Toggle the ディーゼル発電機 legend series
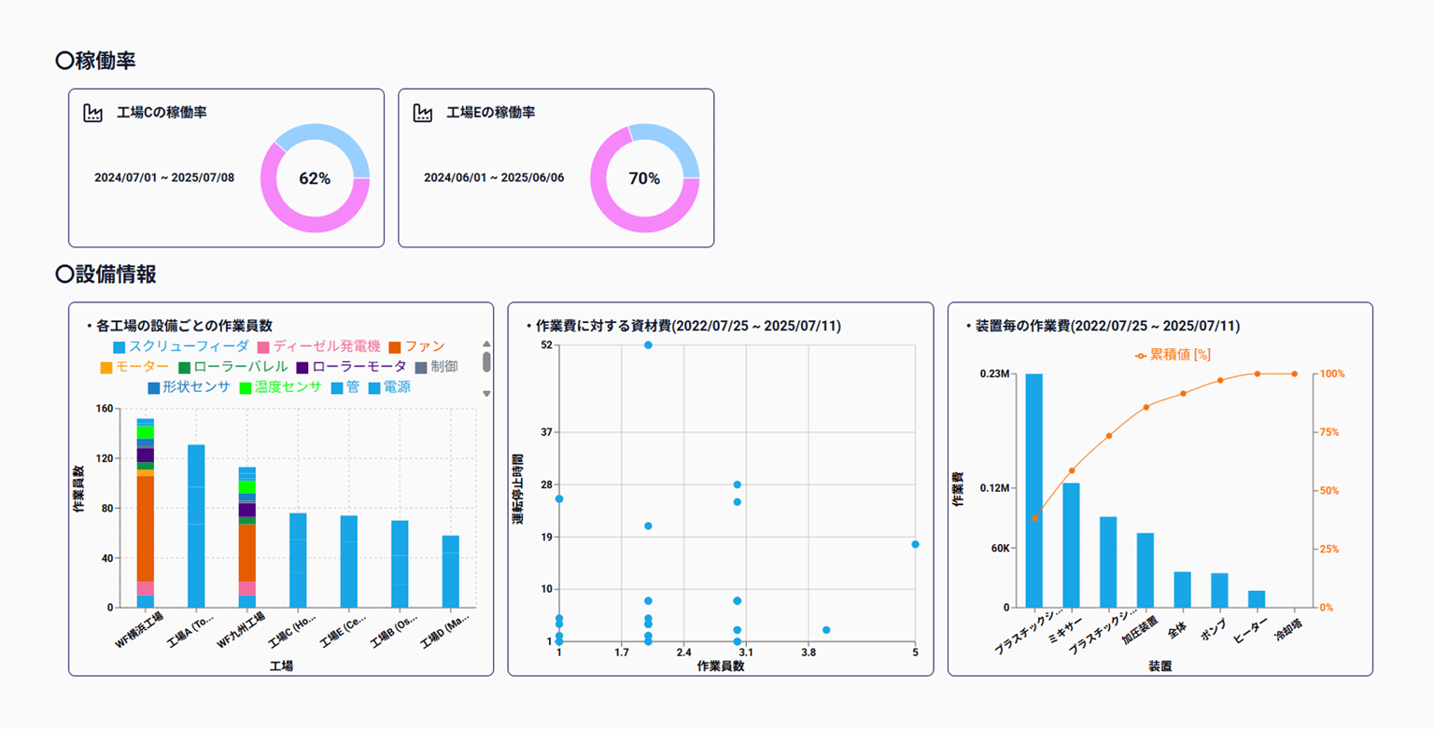 (x=319, y=346)
